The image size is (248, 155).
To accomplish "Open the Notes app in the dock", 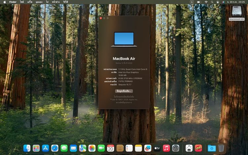I will point(139,148).
